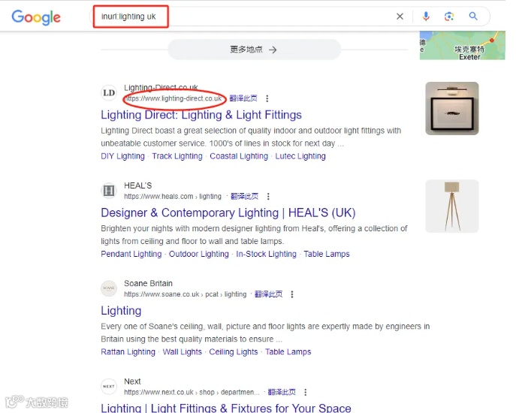Open Lighting | Light Fittings & Fixtures result
516x413 pixels.
(226, 408)
